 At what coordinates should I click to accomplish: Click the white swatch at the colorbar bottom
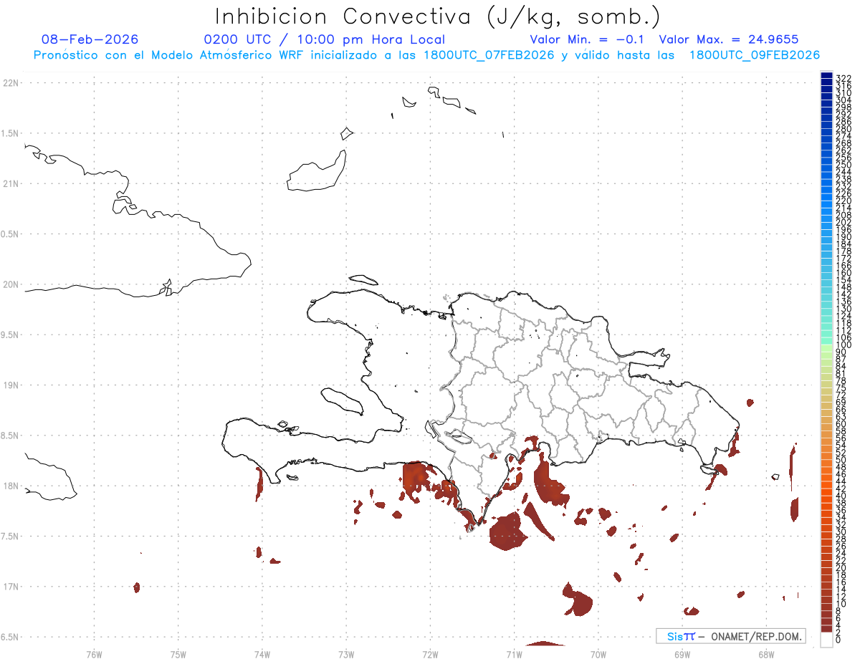[826, 640]
